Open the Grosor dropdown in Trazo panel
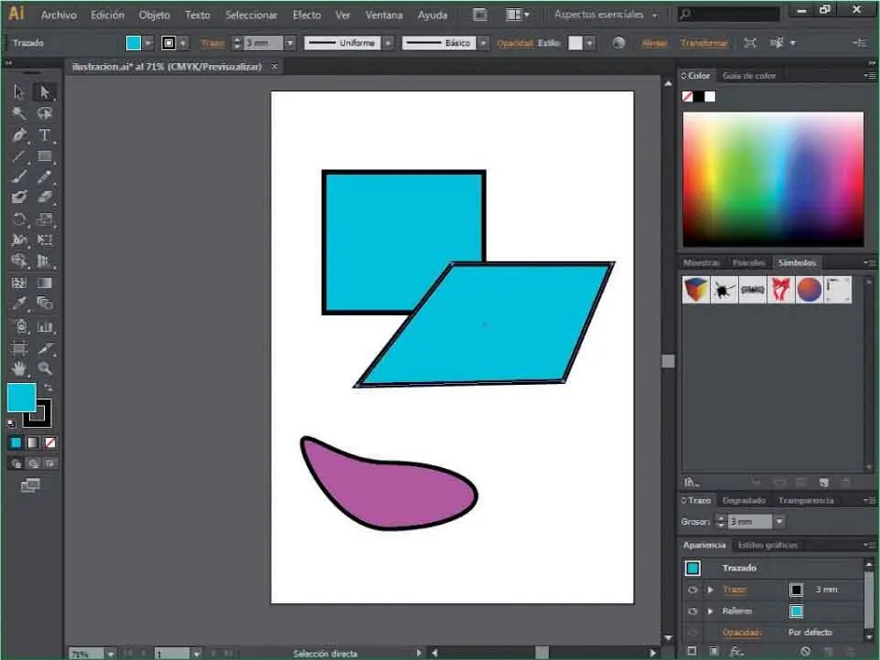The width and height of the screenshot is (880, 660). [779, 521]
